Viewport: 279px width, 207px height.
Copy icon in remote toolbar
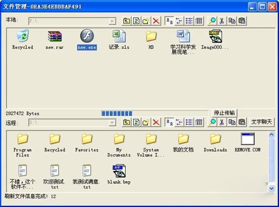coord(232,122)
